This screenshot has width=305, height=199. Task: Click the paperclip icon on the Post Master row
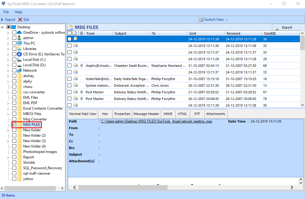pos(81,92)
